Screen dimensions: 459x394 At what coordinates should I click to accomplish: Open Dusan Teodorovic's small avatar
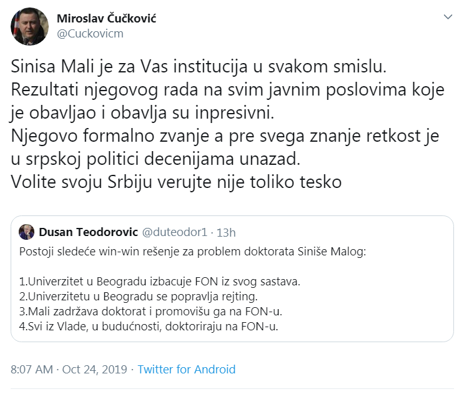(27, 232)
